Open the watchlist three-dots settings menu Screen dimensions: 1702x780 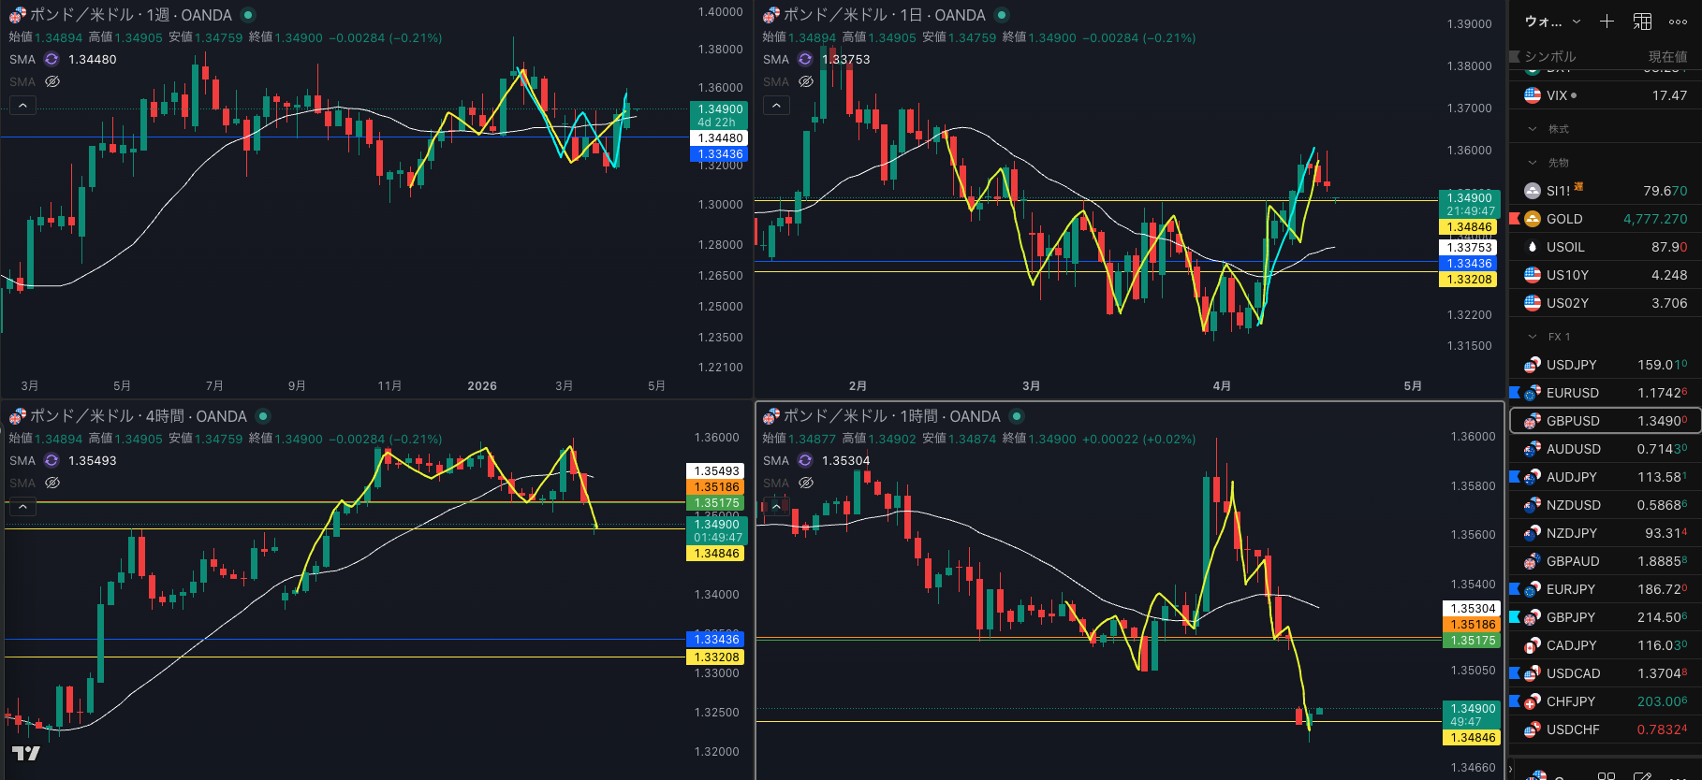click(1678, 21)
